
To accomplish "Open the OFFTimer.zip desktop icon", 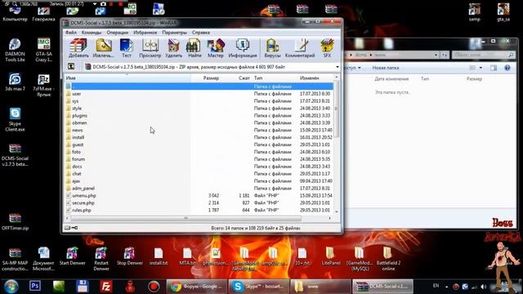I will pos(15,221).
